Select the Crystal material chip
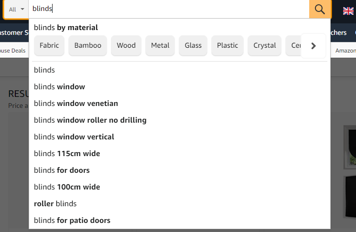Image resolution: width=356 pixels, height=232 pixels. point(265,45)
